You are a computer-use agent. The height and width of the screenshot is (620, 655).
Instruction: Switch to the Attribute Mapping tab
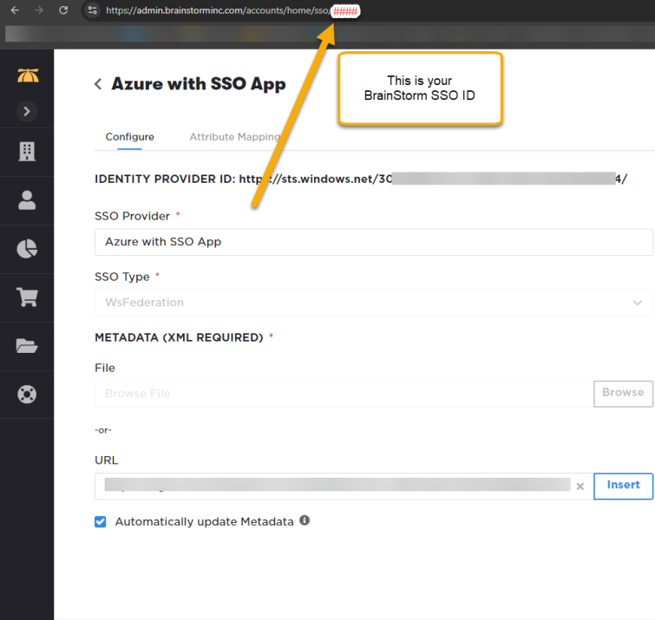[235, 137]
